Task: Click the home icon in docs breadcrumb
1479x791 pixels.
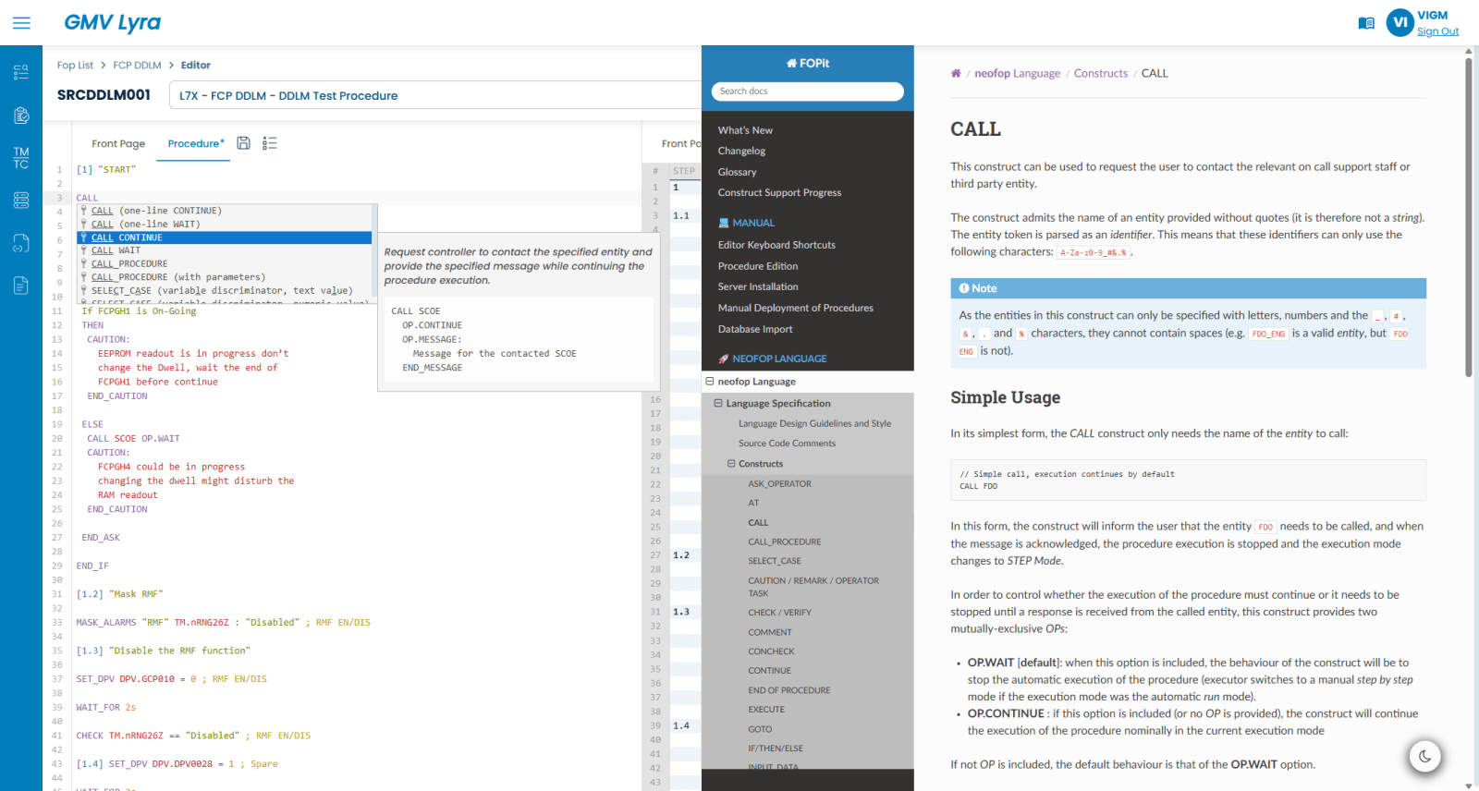Action: point(956,74)
